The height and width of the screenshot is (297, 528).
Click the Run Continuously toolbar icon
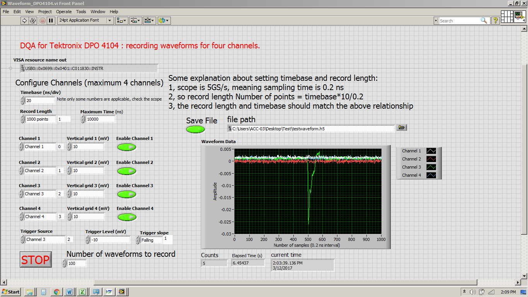click(x=33, y=20)
